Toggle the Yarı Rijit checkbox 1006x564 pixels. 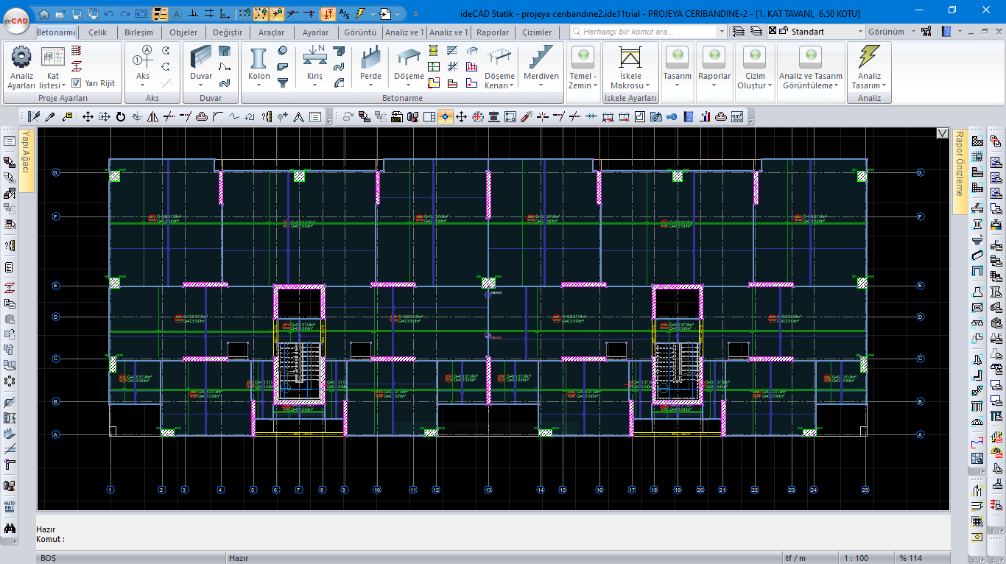[76, 83]
